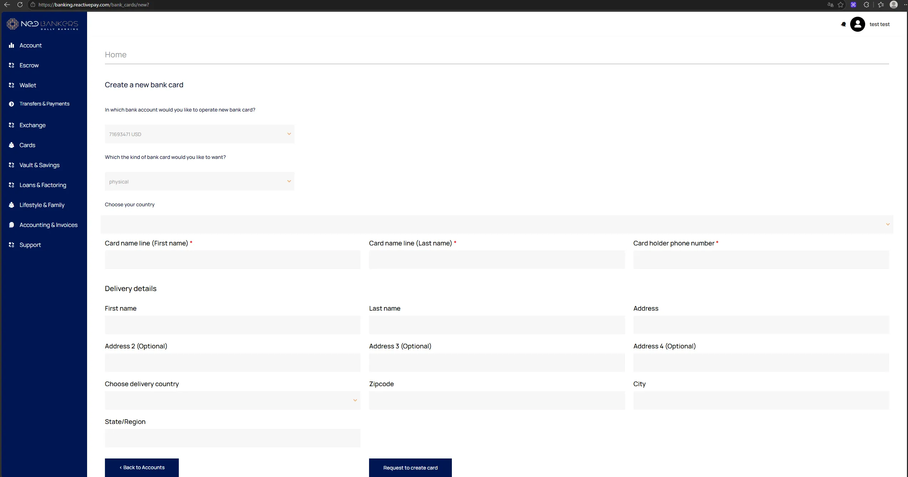The height and width of the screenshot is (477, 908).
Task: Click the Home breadcrumb link
Action: tap(116, 55)
